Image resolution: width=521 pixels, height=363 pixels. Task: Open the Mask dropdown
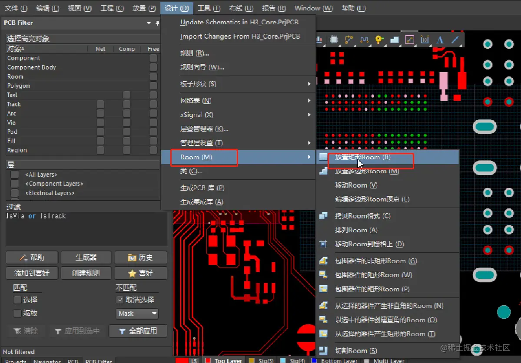[x=137, y=313]
